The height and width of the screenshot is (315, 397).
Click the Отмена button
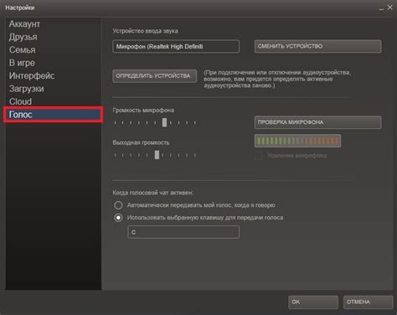(368, 302)
